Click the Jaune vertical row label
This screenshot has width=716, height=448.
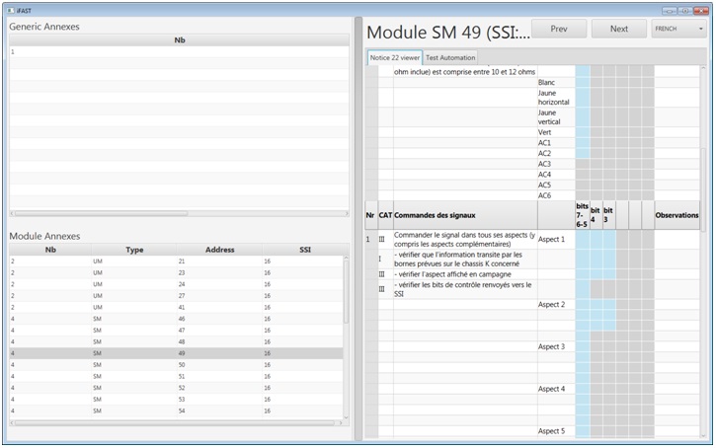(549, 117)
